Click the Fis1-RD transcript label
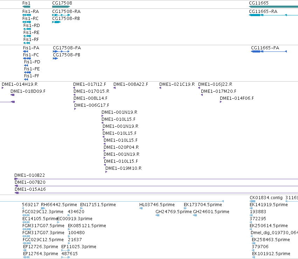The image size is (298, 259). [32, 26]
